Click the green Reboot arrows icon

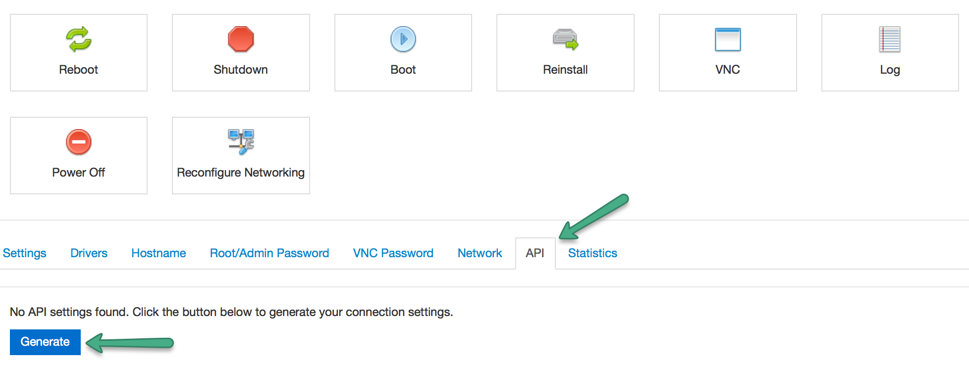click(79, 39)
